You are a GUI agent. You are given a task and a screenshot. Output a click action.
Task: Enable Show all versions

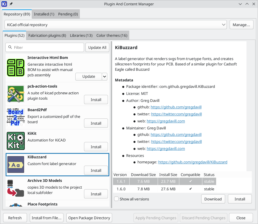tap(116, 198)
